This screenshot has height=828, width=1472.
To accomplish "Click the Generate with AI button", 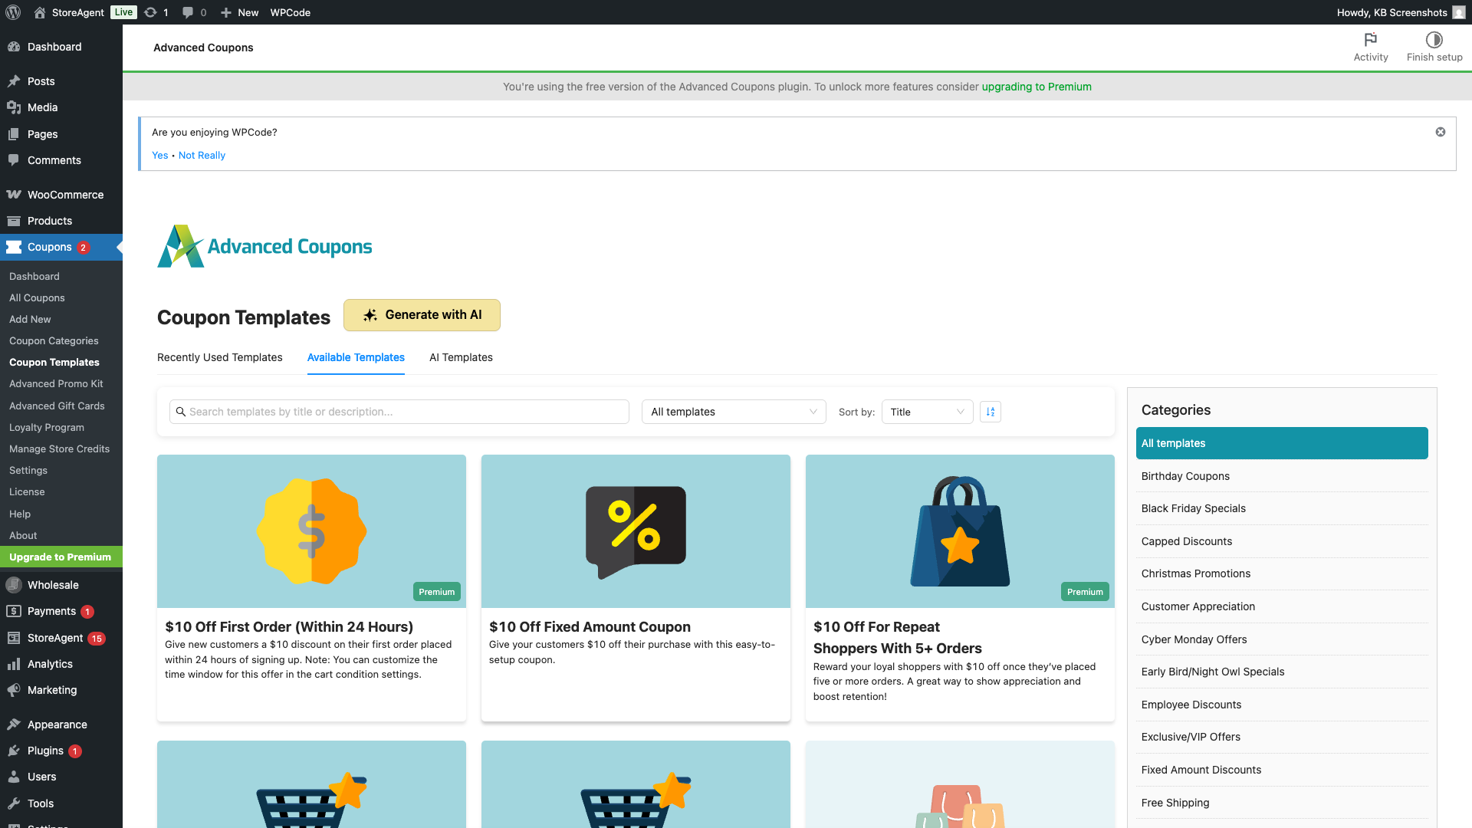I will (422, 315).
